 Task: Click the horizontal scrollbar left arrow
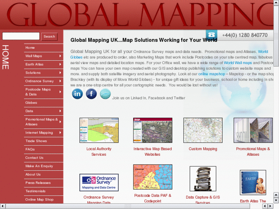click(x=3, y=206)
